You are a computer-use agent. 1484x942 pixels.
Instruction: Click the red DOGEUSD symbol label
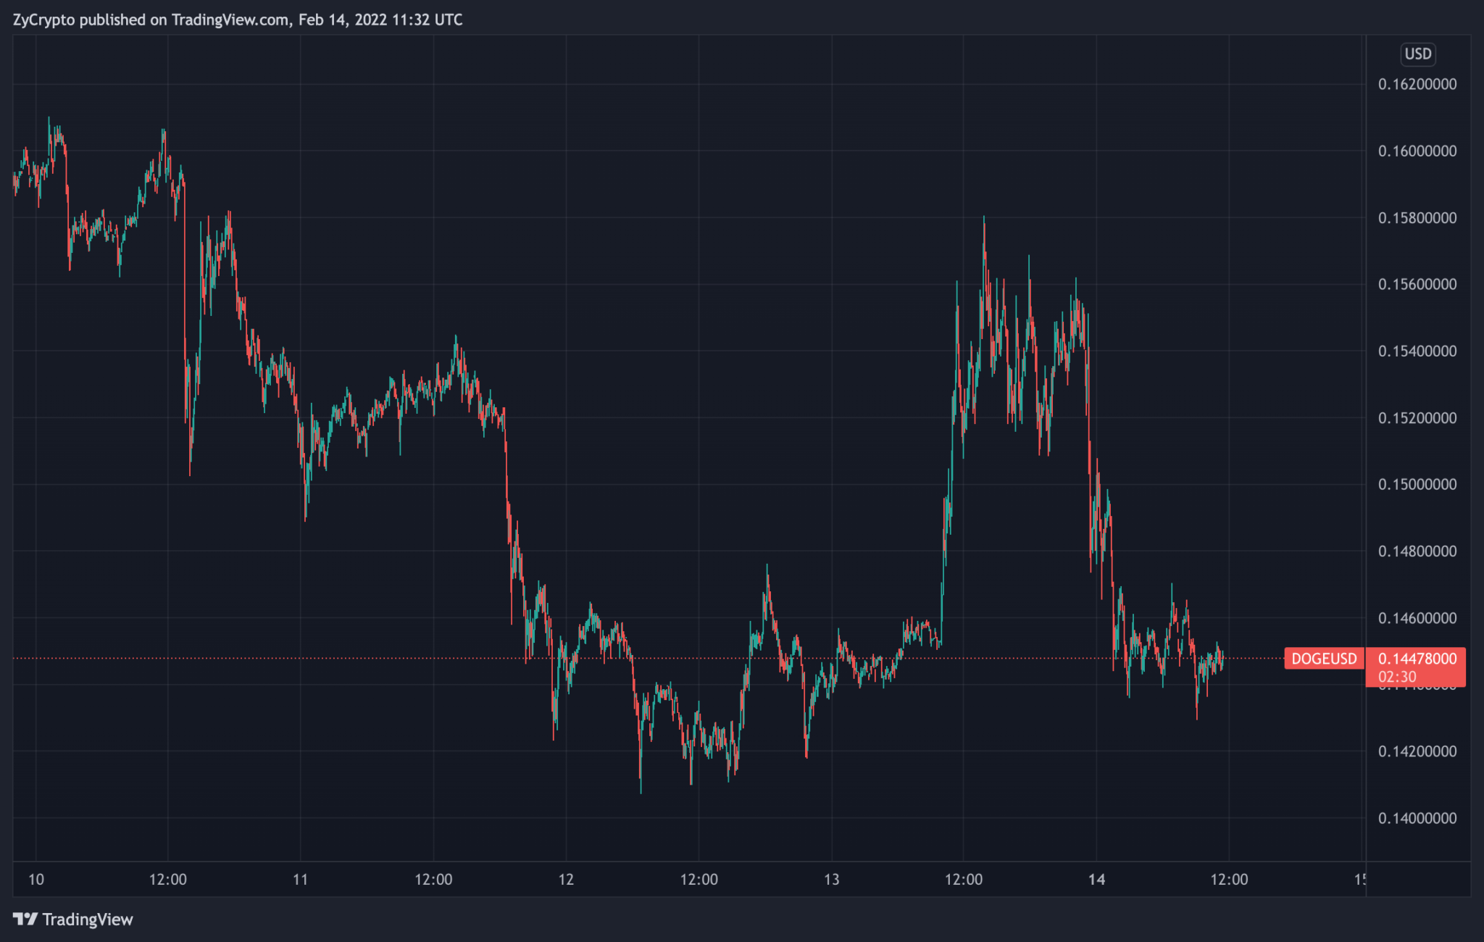tap(1324, 659)
